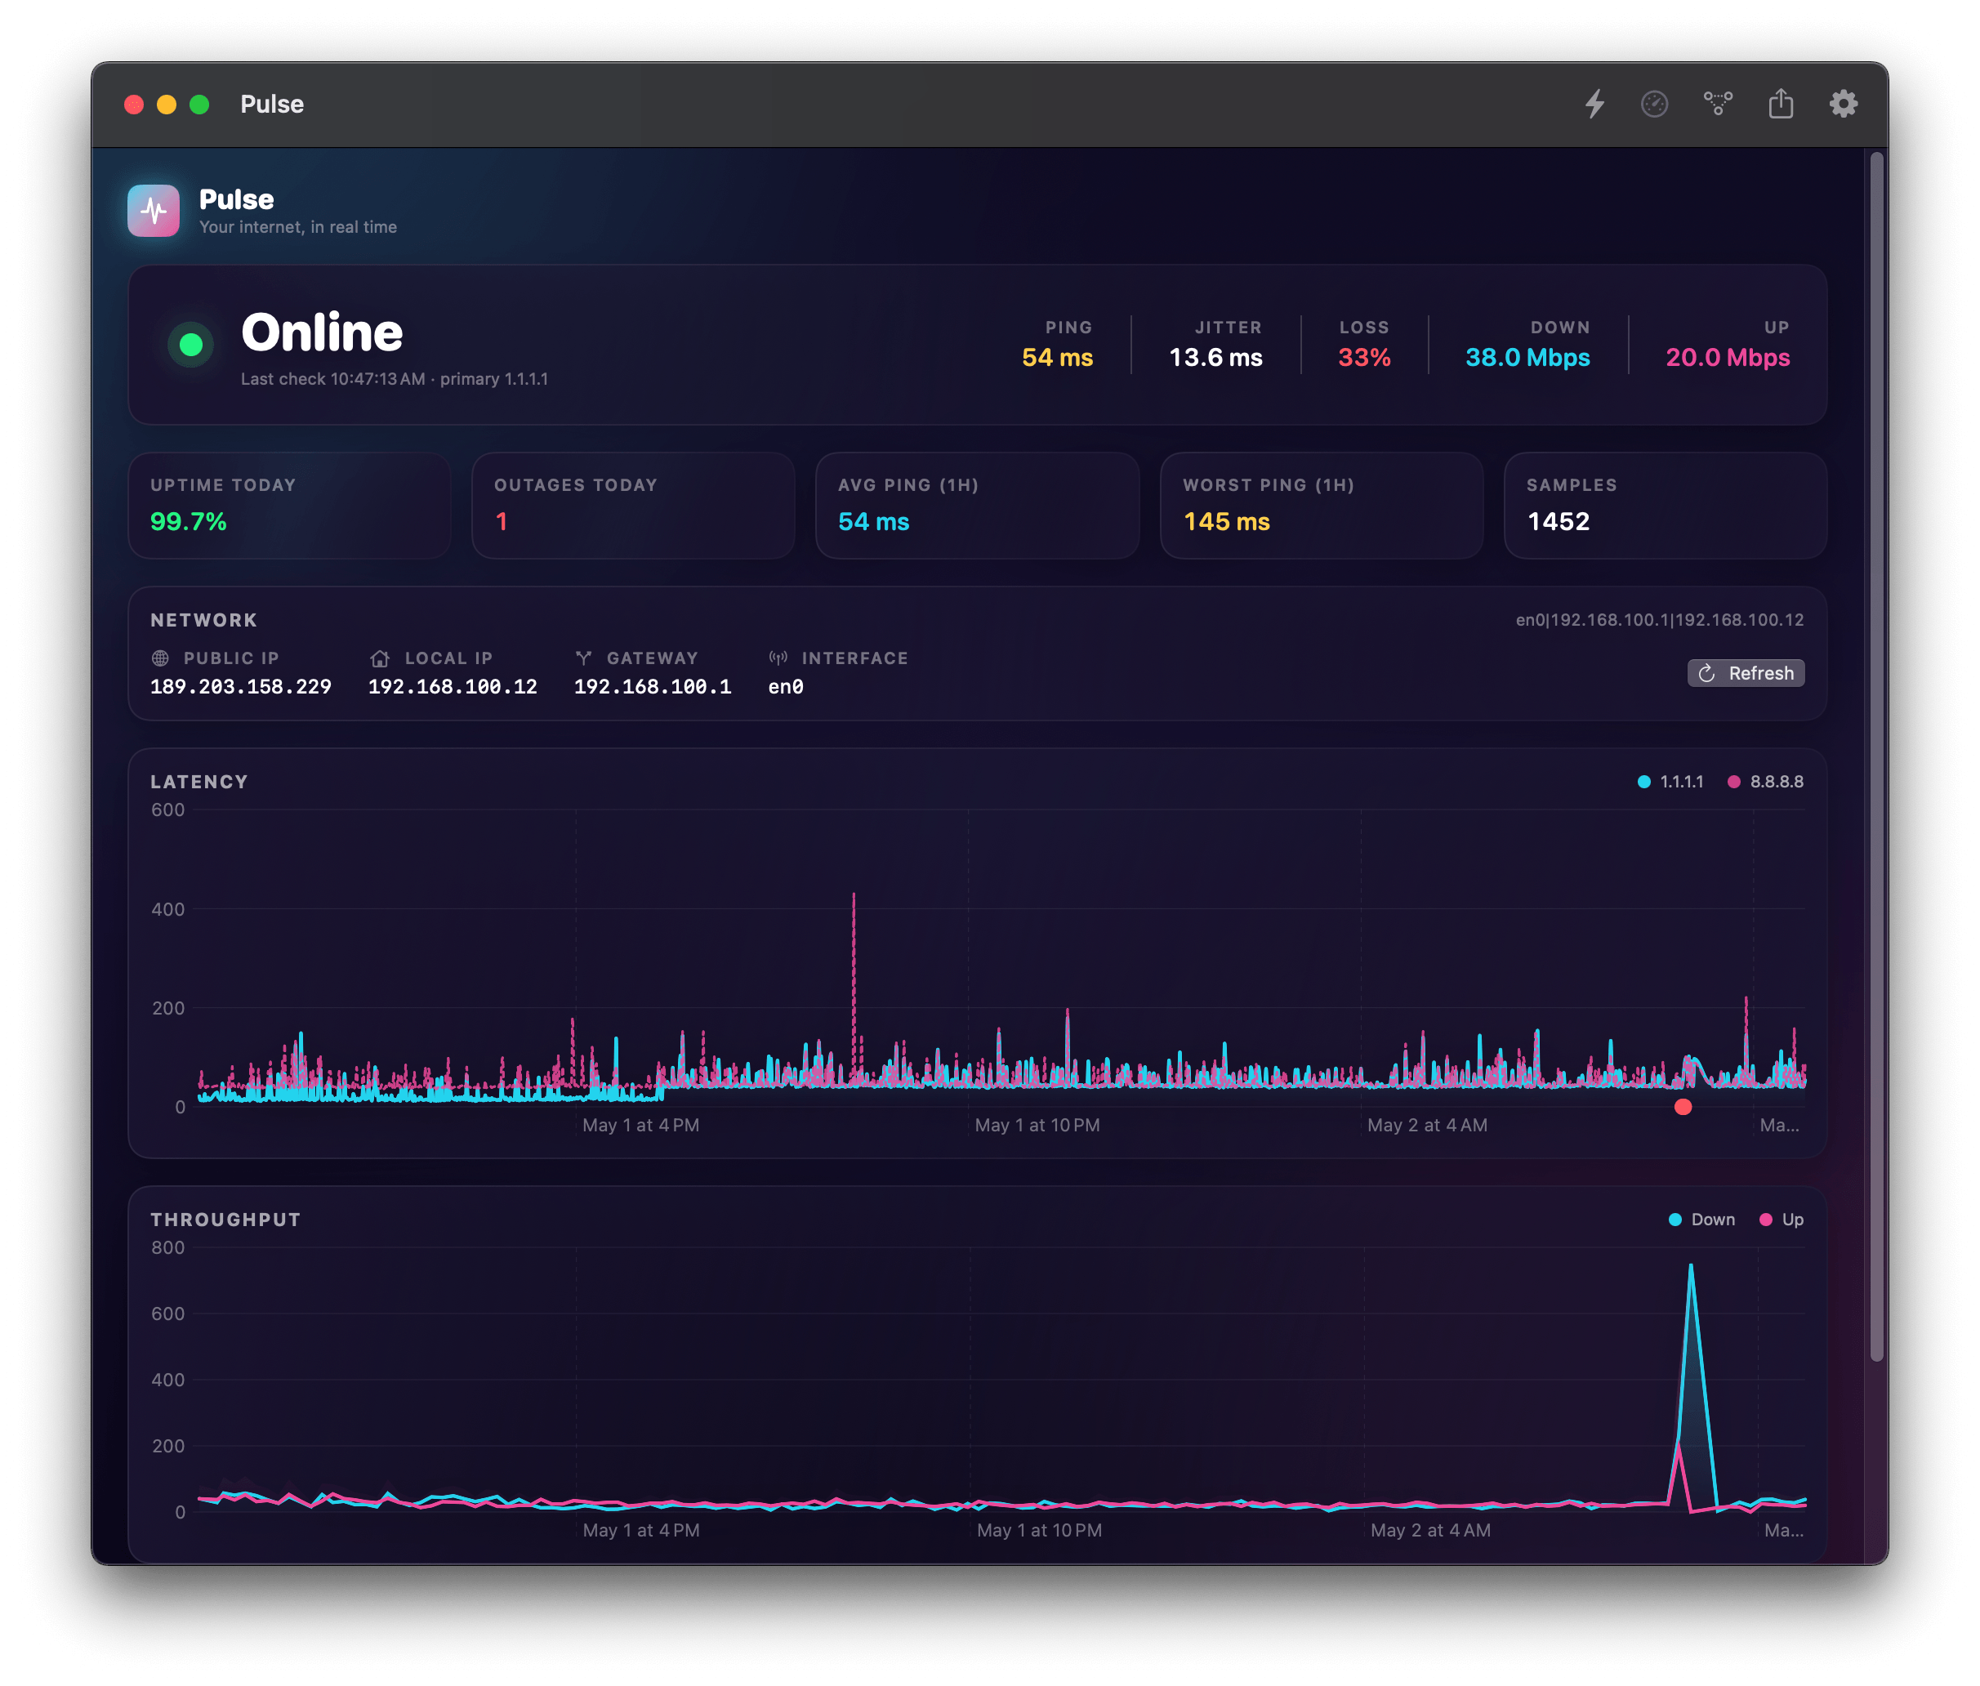Screen dimensions: 1980x1686
Task: Open the settings gear icon
Action: [1844, 105]
